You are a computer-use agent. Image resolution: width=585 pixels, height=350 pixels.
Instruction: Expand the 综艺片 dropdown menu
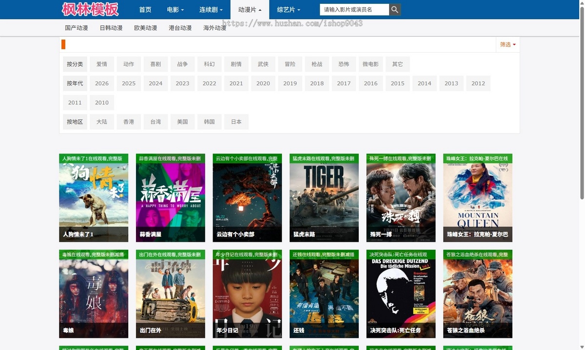[289, 10]
